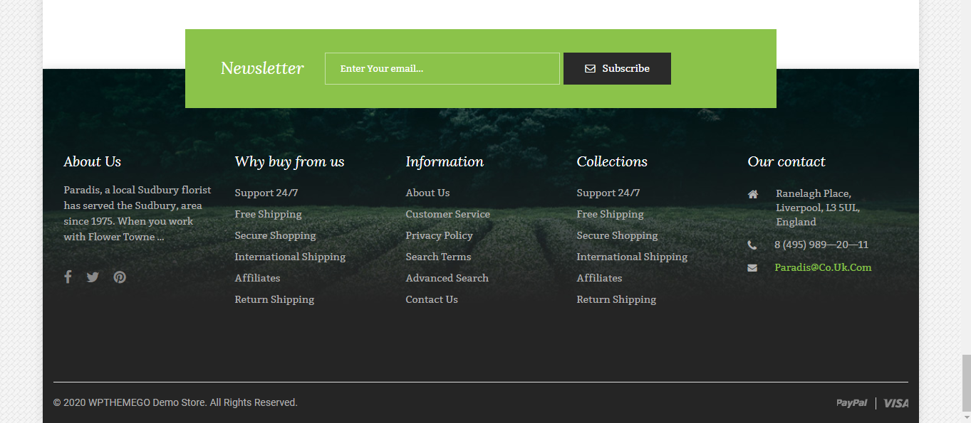Open International Shipping under Collections
This screenshot has width=971, height=423.
click(x=632, y=257)
